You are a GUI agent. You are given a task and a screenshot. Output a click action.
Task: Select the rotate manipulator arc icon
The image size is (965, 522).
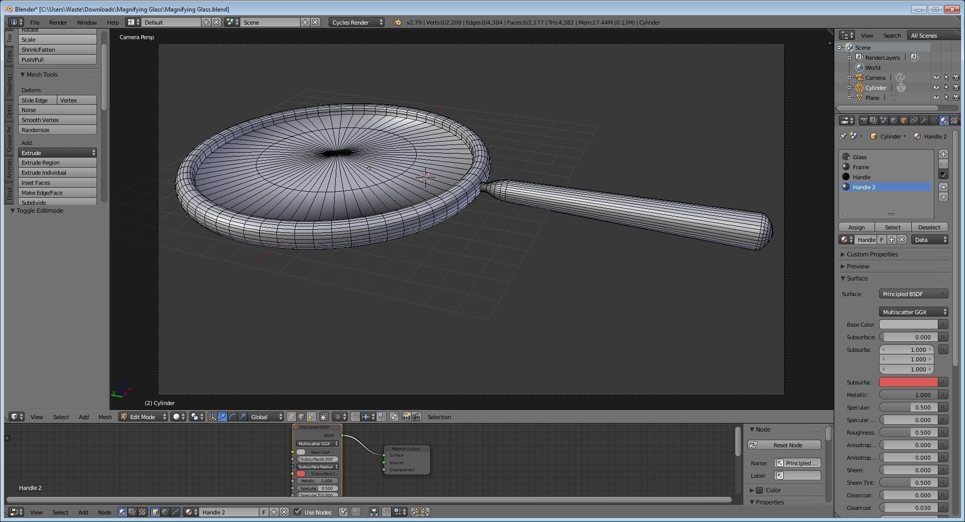[x=232, y=417]
